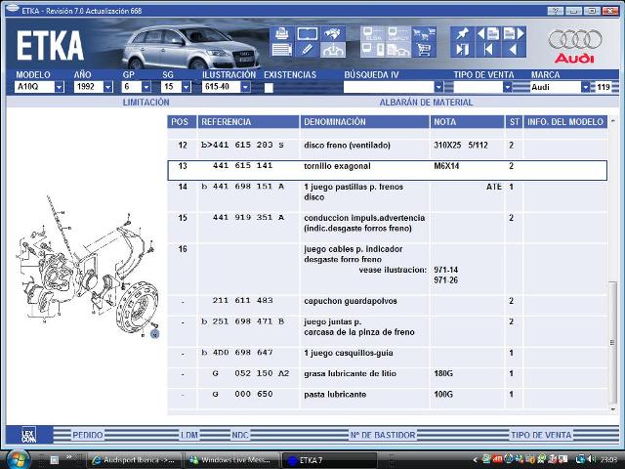Go to next illustration page icon
Screen dimensions: 625x469
pyautogui.click(x=513, y=34)
